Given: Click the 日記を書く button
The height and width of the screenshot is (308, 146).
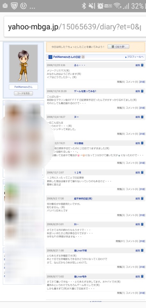Looking at the screenshot, I should point(118,47).
